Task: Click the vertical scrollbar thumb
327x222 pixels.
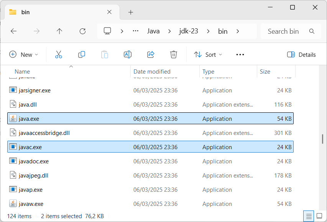Action: (x=322, y=139)
